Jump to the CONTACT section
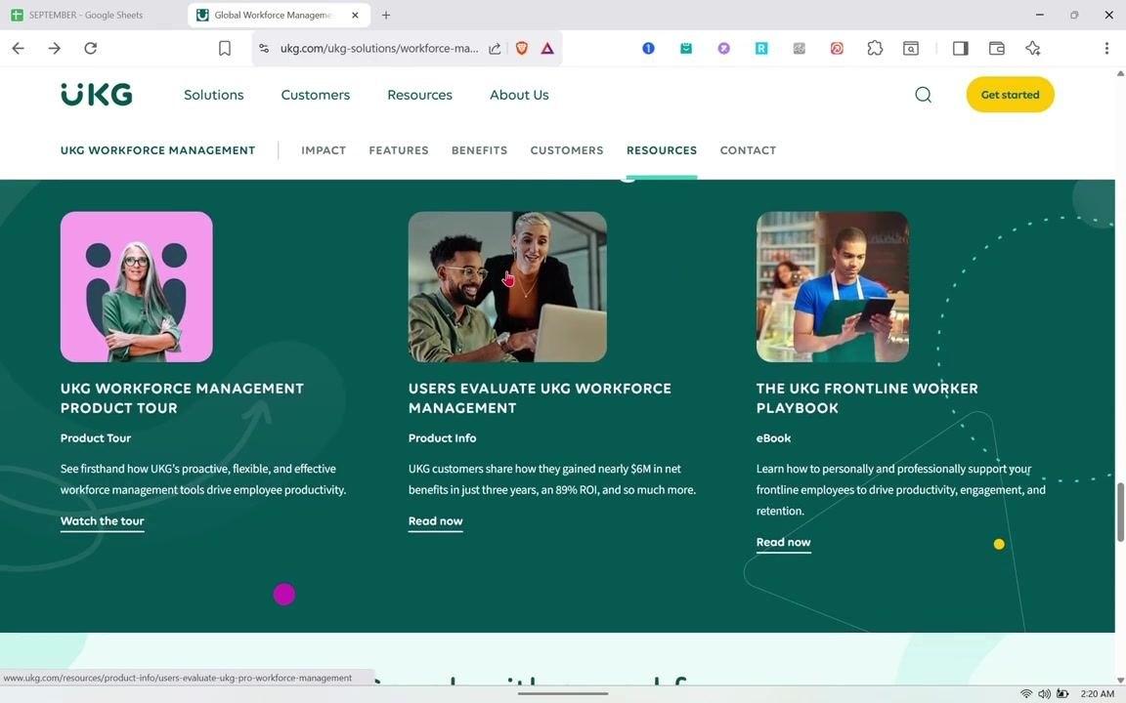This screenshot has width=1126, height=703. point(748,150)
